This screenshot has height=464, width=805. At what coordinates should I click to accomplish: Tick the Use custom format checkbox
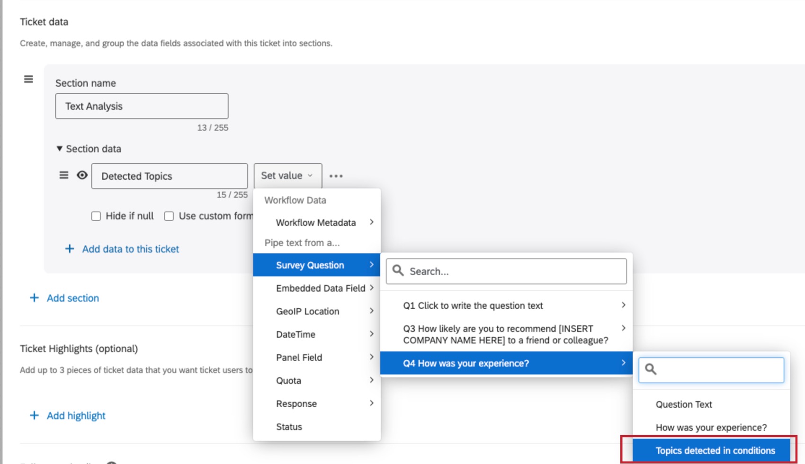(x=169, y=216)
